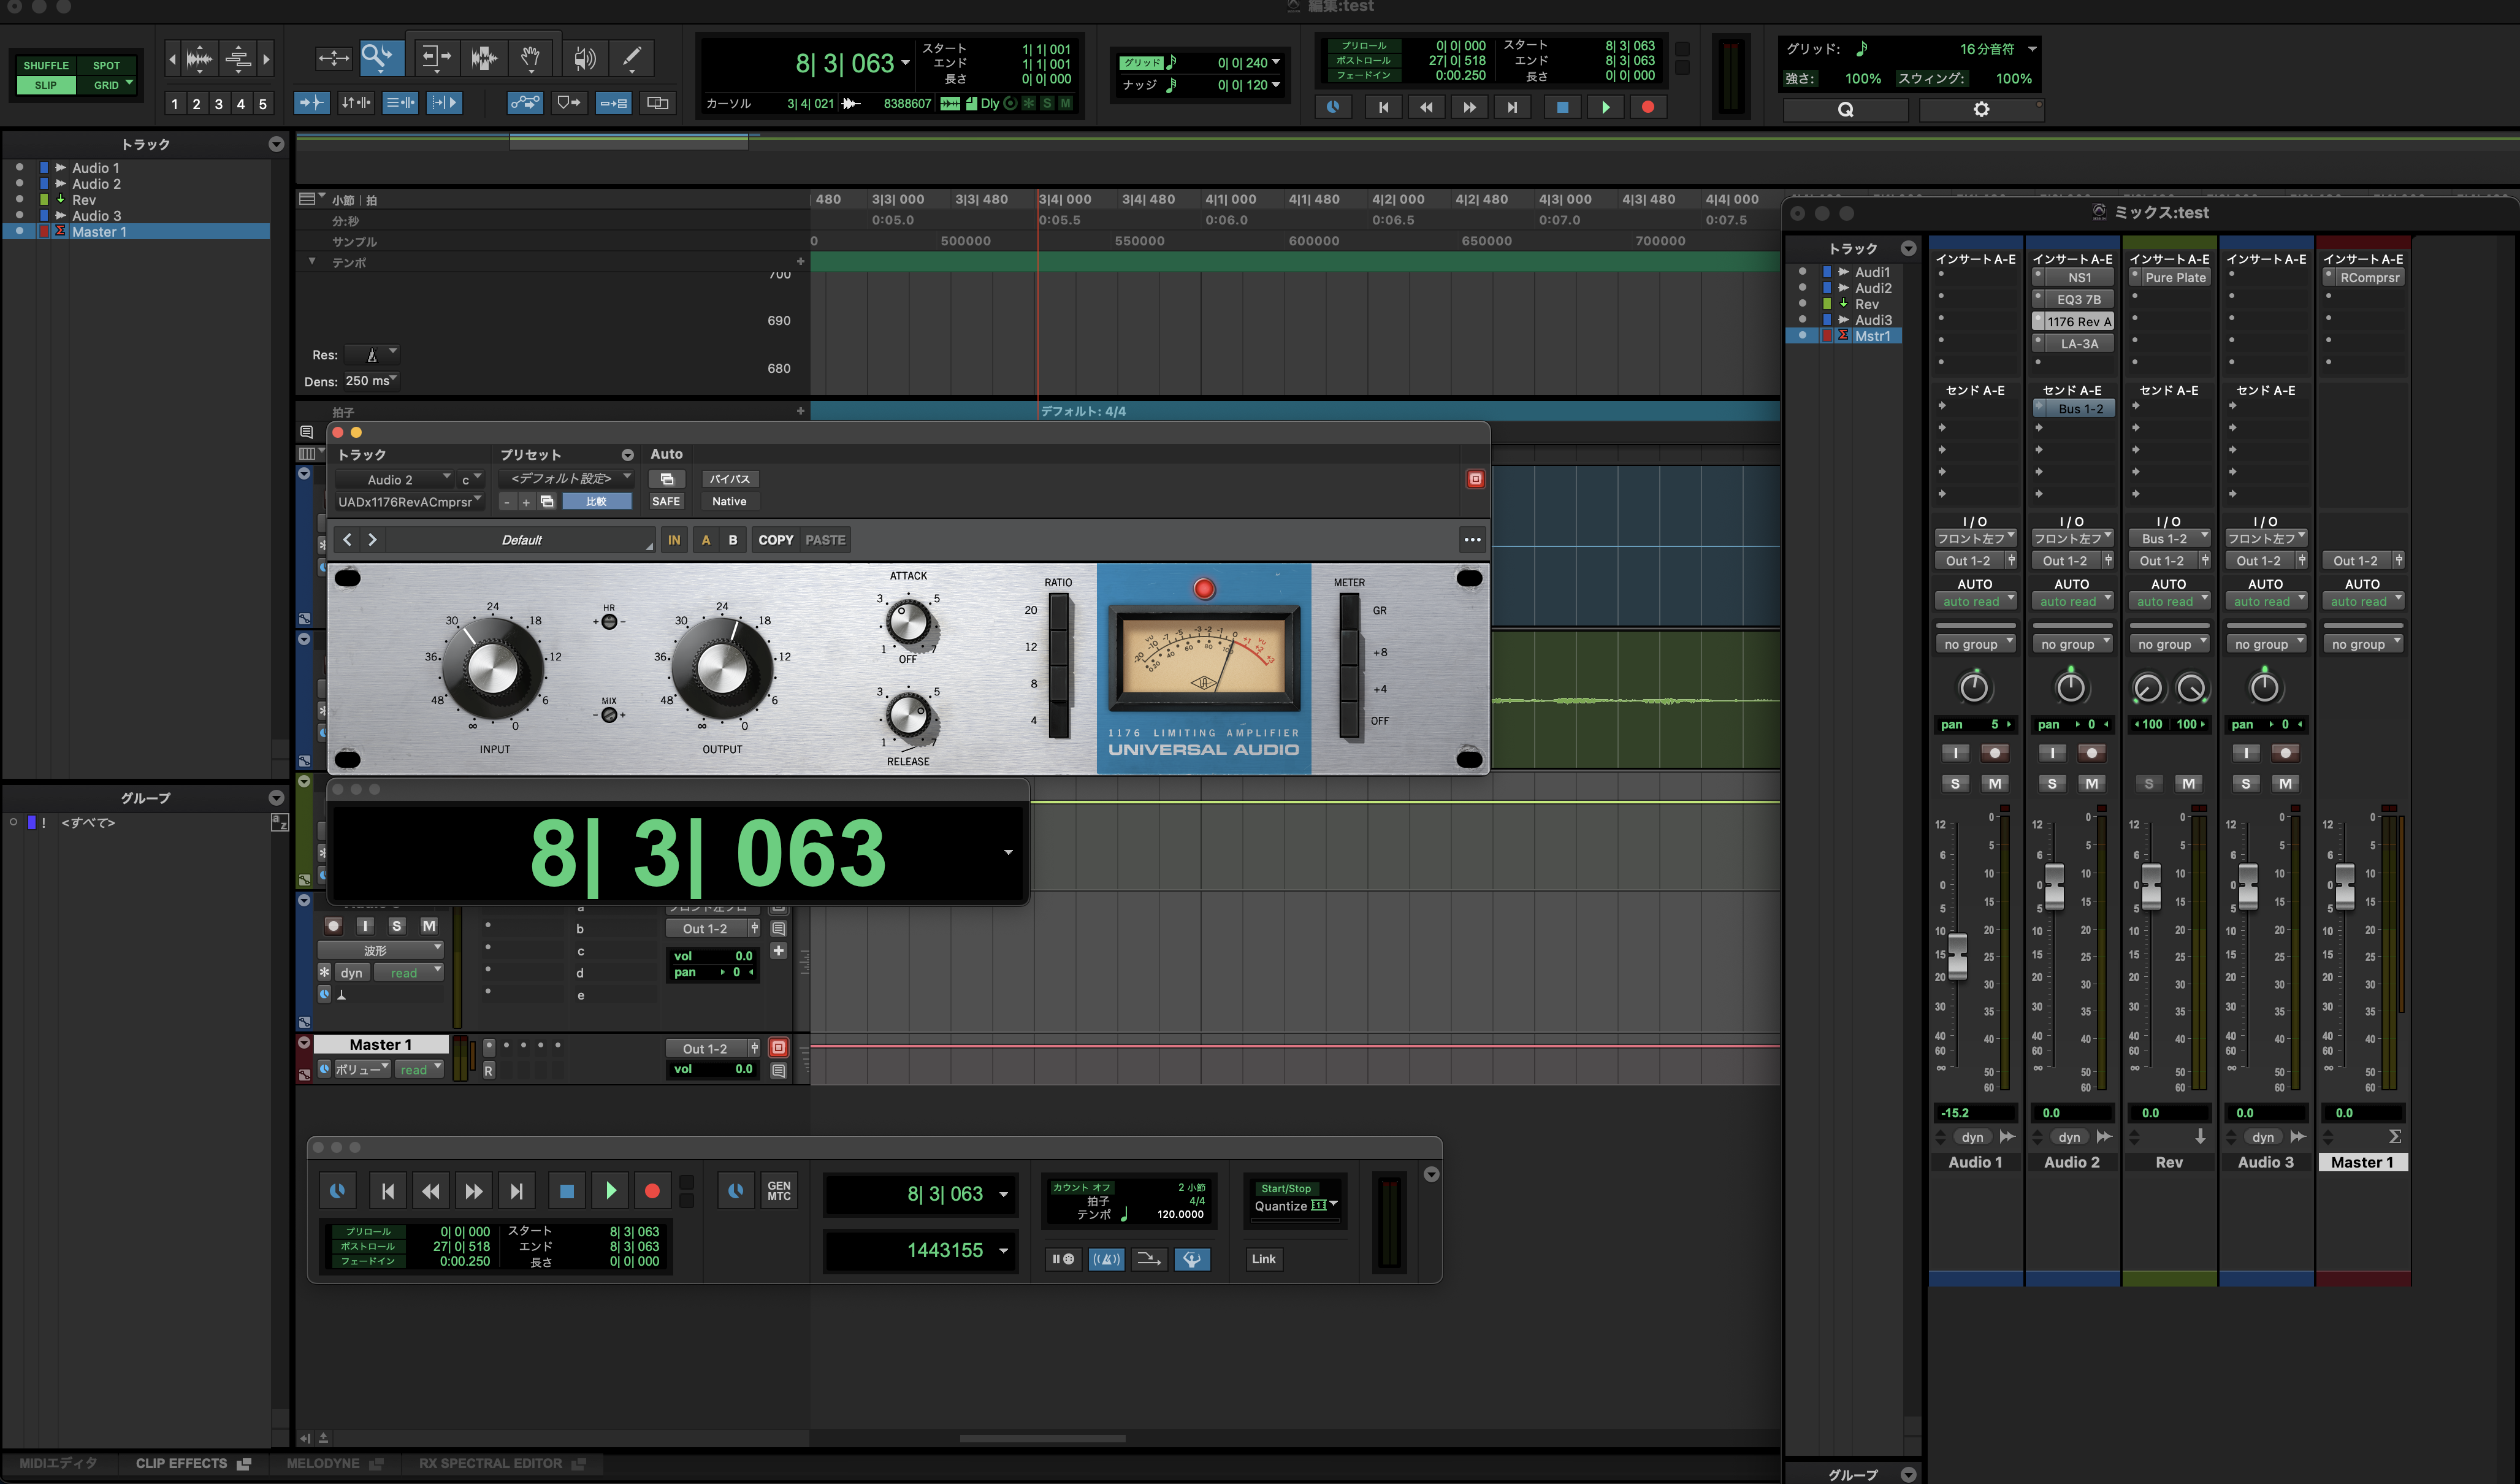Click the search magnifier button under grid
The image size is (2520, 1484).
click(x=1846, y=109)
